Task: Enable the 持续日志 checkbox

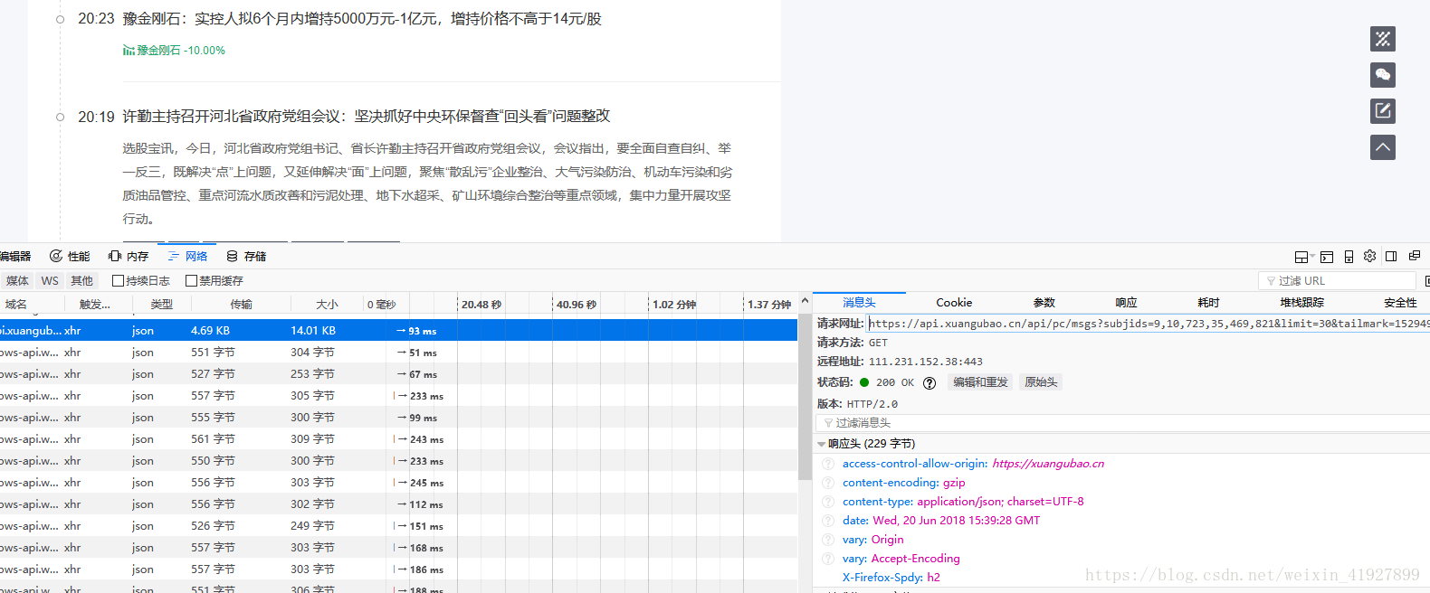Action: click(x=118, y=281)
